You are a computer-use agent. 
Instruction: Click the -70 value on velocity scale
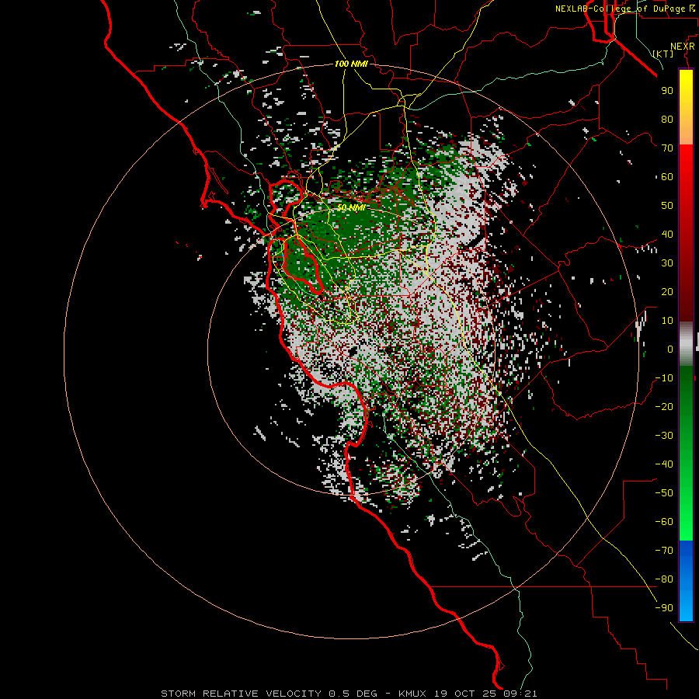[664, 550]
